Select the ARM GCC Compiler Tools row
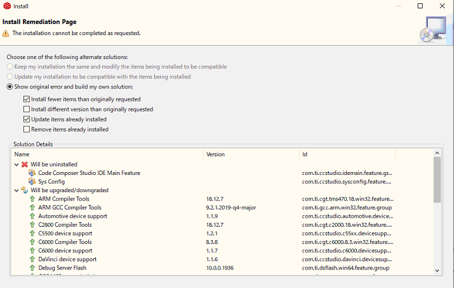Screen dimensions: 454x288 click(x=70, y=208)
